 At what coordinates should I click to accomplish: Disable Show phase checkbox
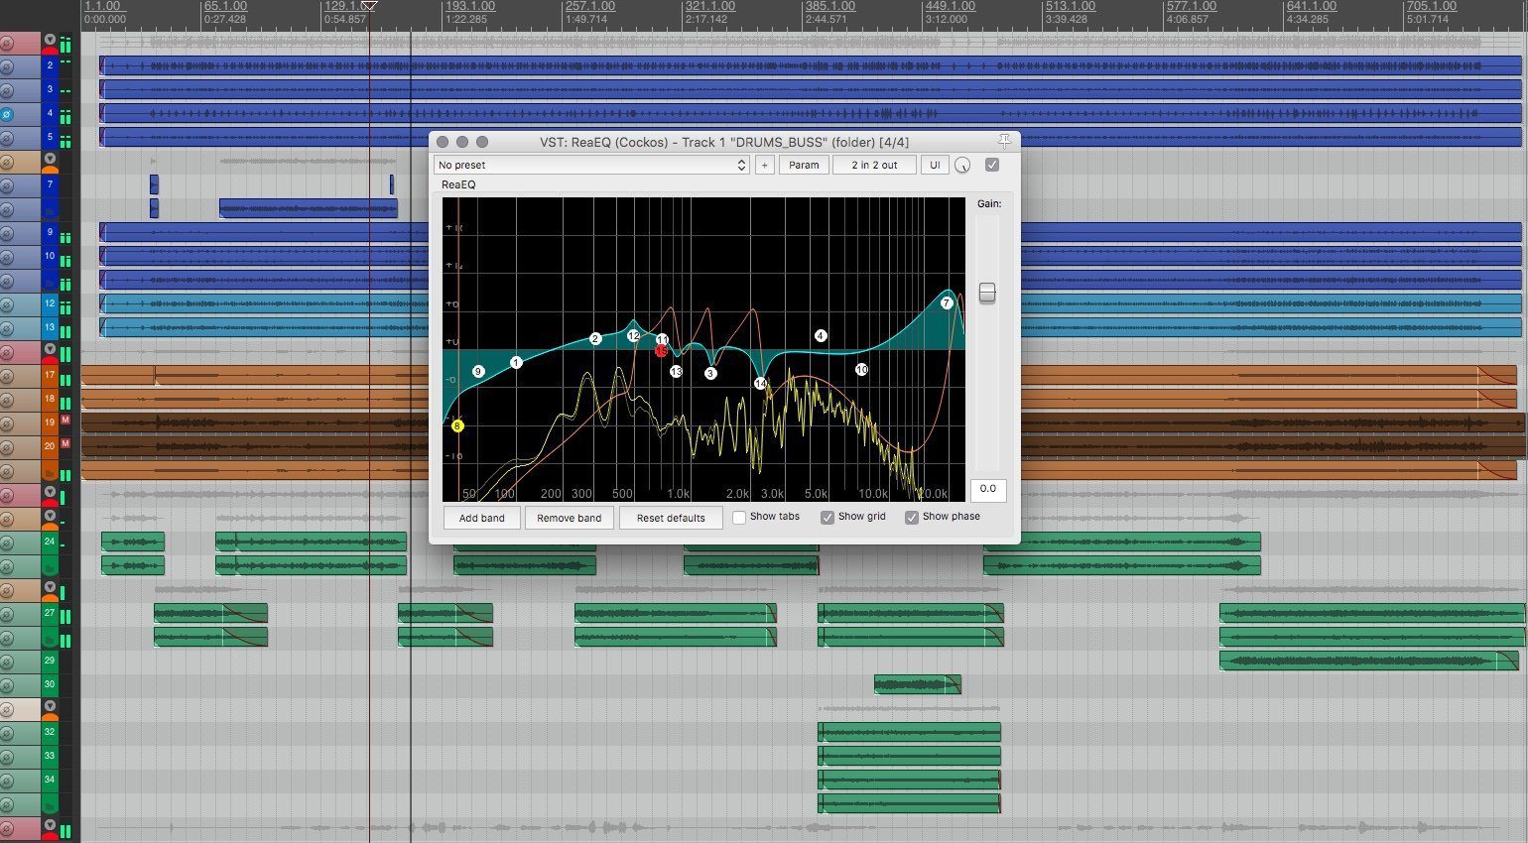(x=912, y=517)
